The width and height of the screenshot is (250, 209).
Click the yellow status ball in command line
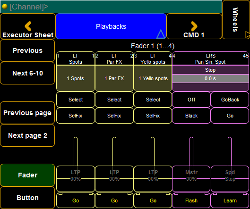click(x=5, y=7)
